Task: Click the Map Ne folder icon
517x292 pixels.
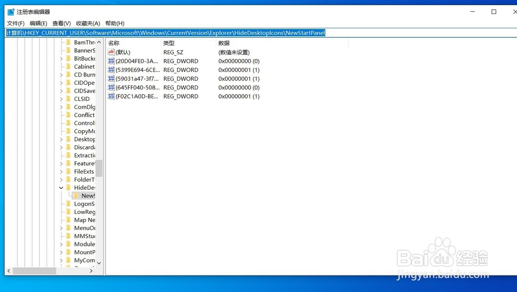Action: (x=69, y=220)
